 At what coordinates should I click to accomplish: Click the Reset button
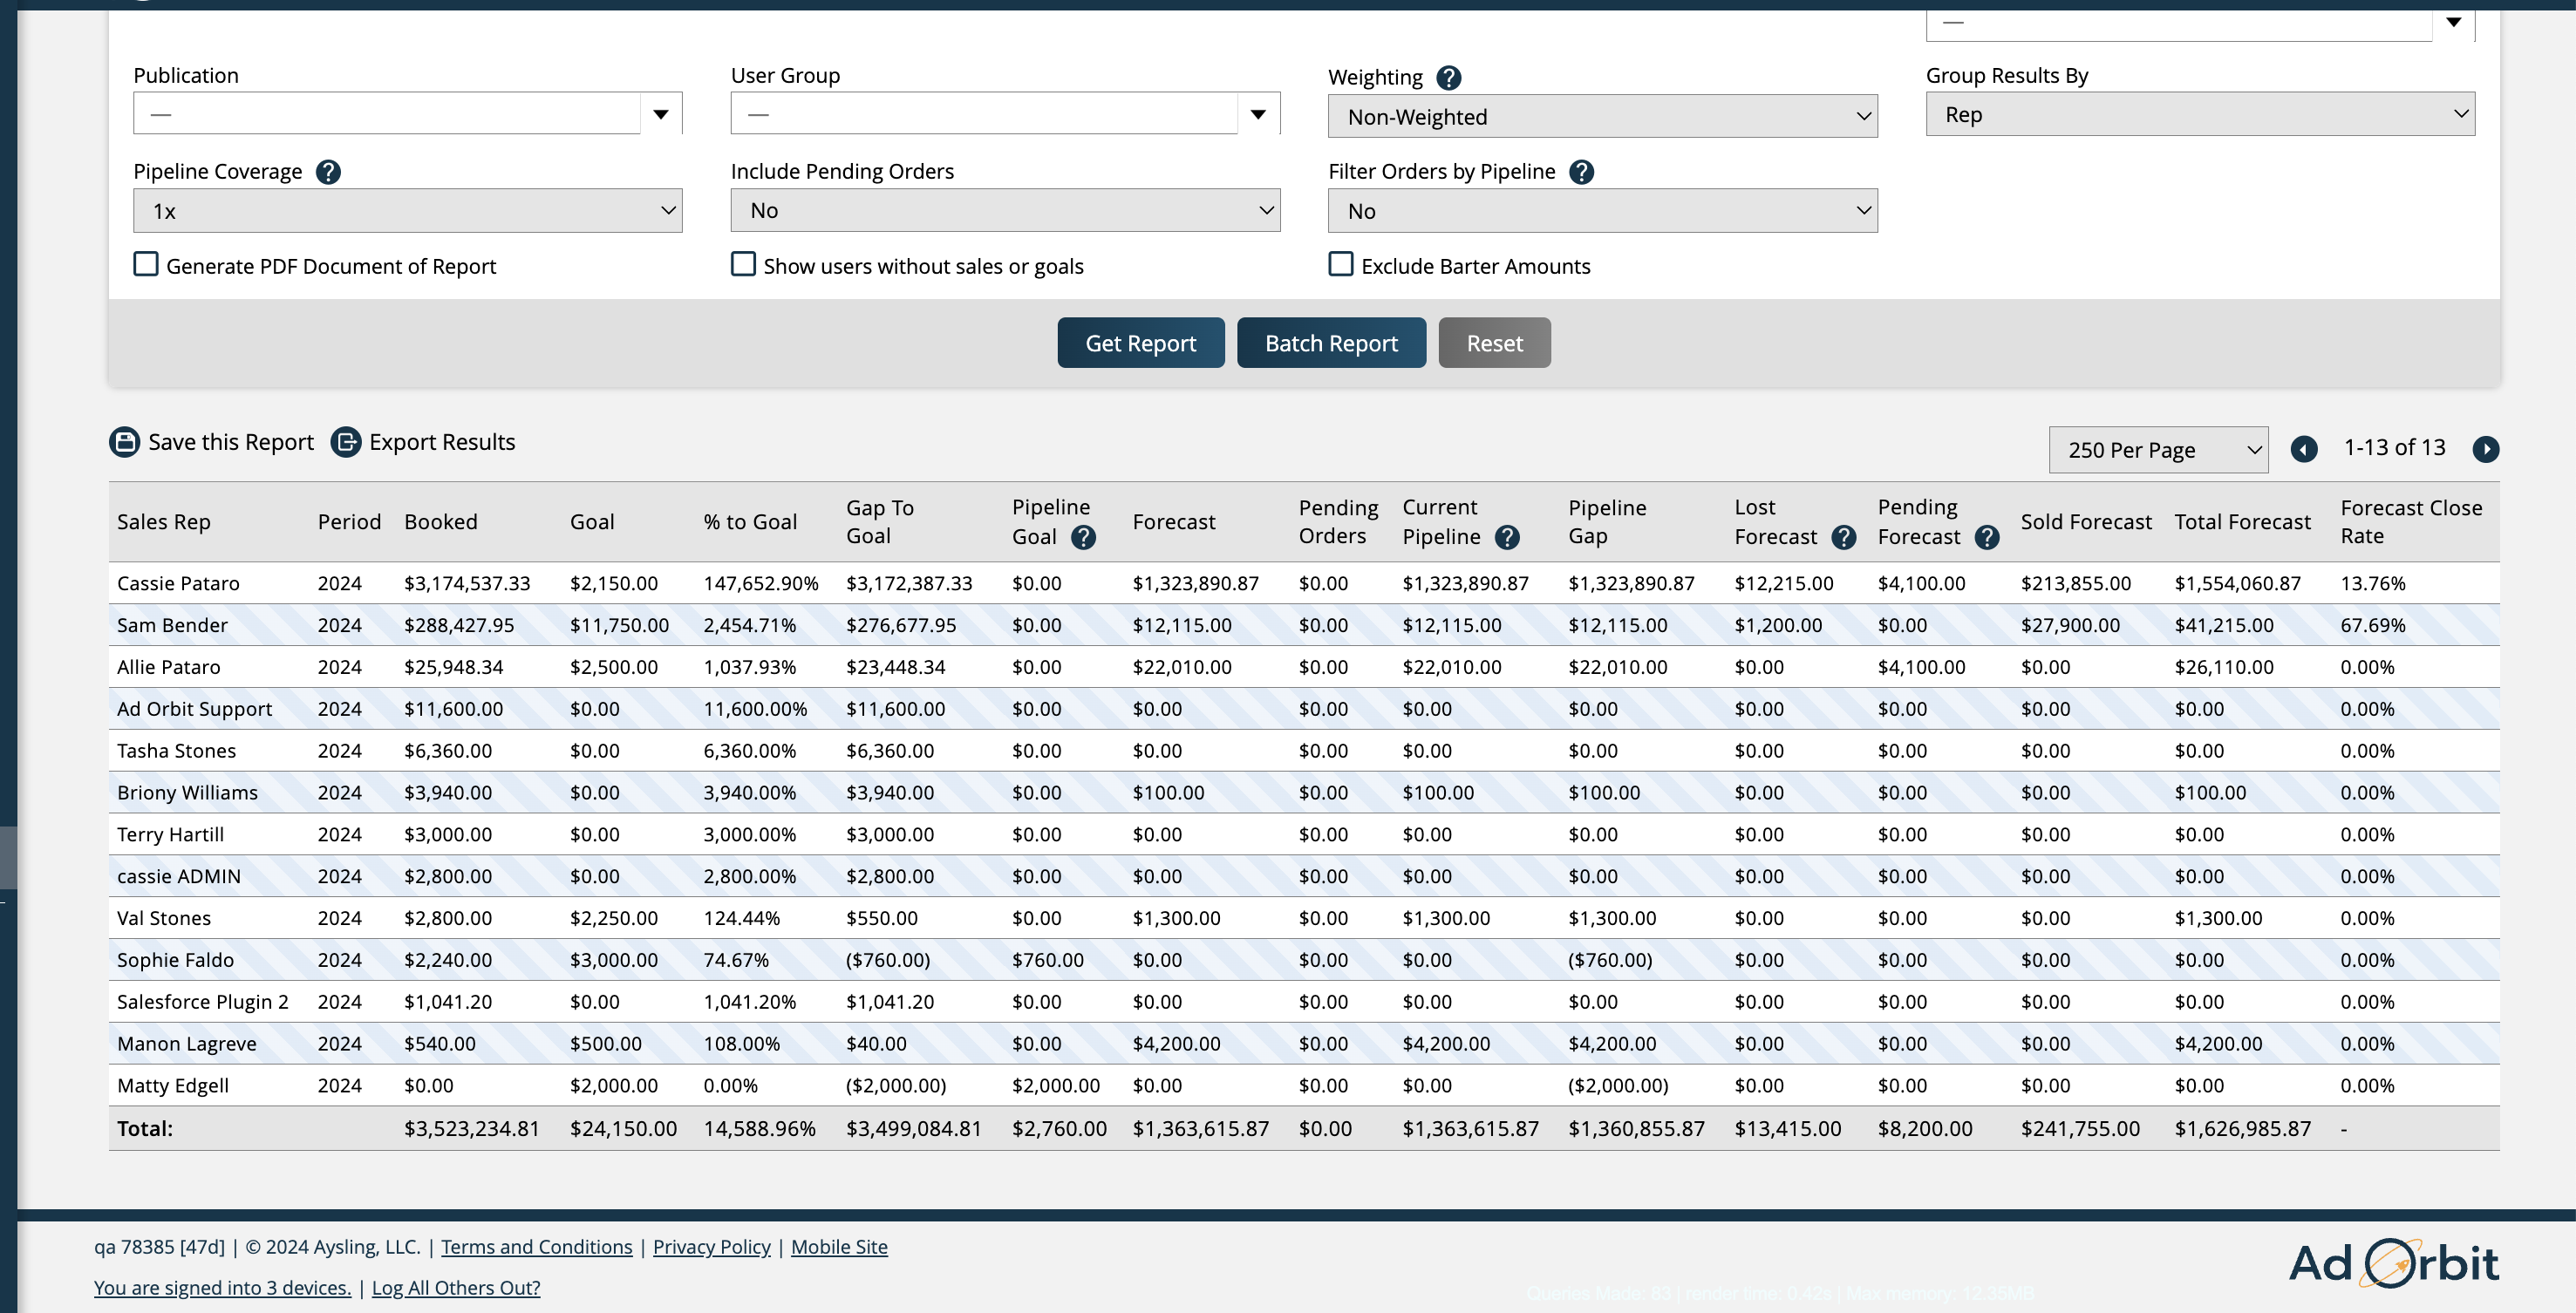[1494, 343]
